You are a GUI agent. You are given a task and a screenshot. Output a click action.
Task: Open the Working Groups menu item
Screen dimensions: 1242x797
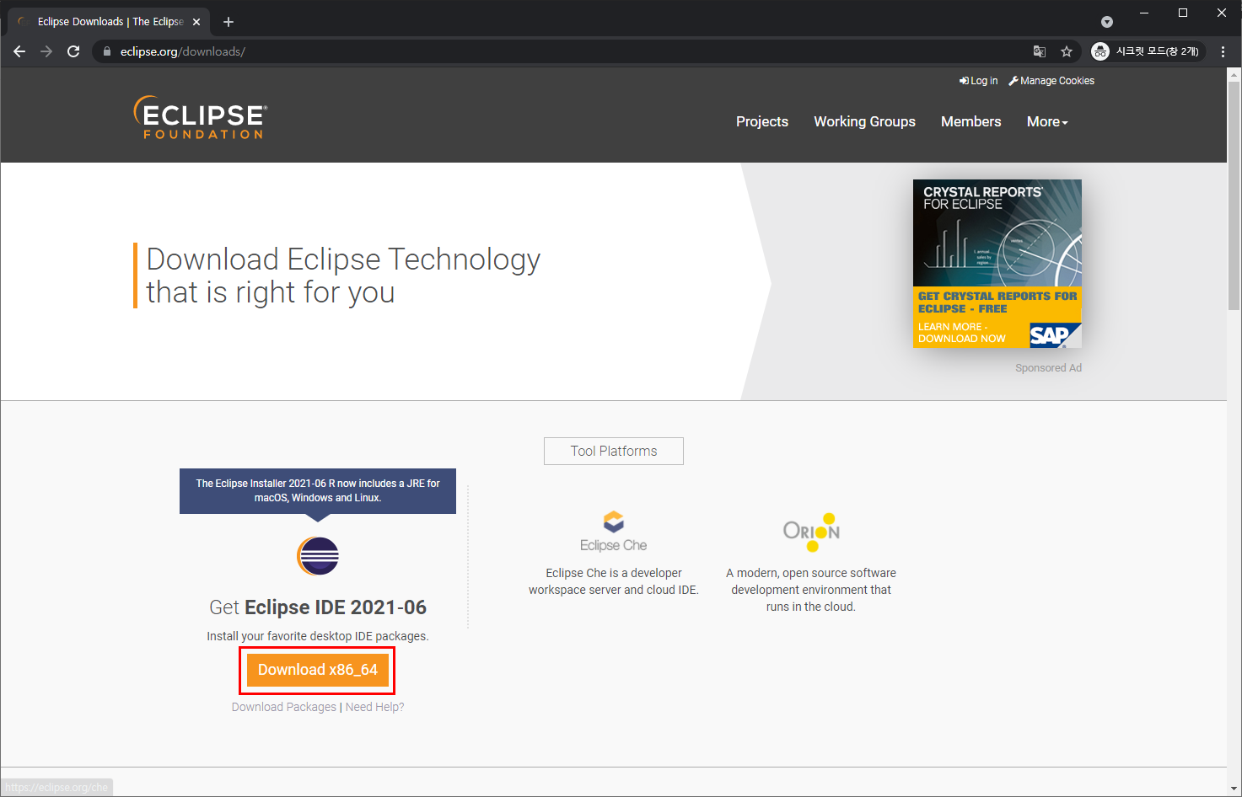click(864, 121)
